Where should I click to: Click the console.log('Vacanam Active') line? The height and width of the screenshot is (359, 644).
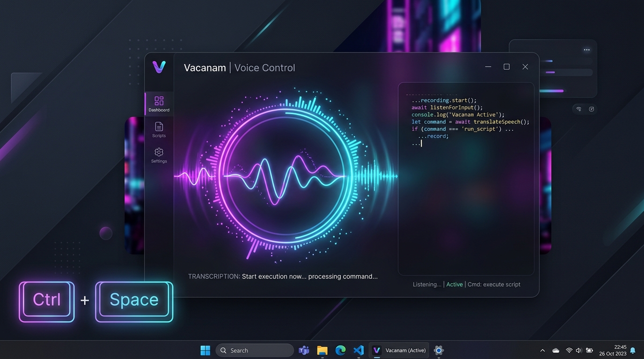pyautogui.click(x=458, y=115)
